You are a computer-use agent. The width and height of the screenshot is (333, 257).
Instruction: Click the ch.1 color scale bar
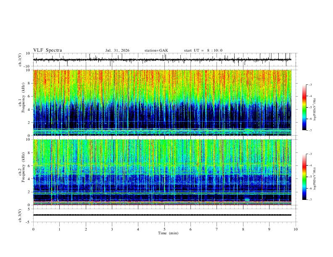304,108
